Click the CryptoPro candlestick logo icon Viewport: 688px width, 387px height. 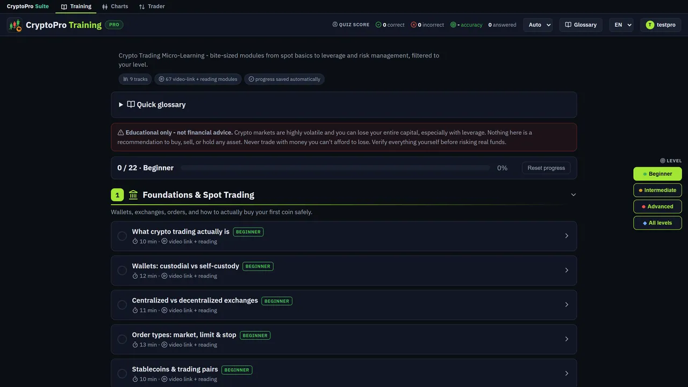coord(15,25)
